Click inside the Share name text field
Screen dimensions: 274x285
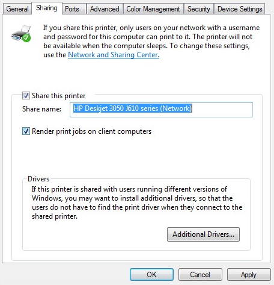[x=161, y=110]
